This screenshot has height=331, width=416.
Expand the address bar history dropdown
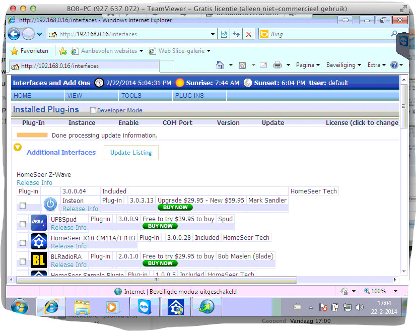tap(213, 34)
